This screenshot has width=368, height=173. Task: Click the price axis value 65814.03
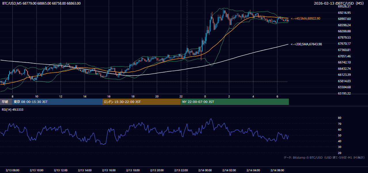pyautogui.click(x=344, y=81)
